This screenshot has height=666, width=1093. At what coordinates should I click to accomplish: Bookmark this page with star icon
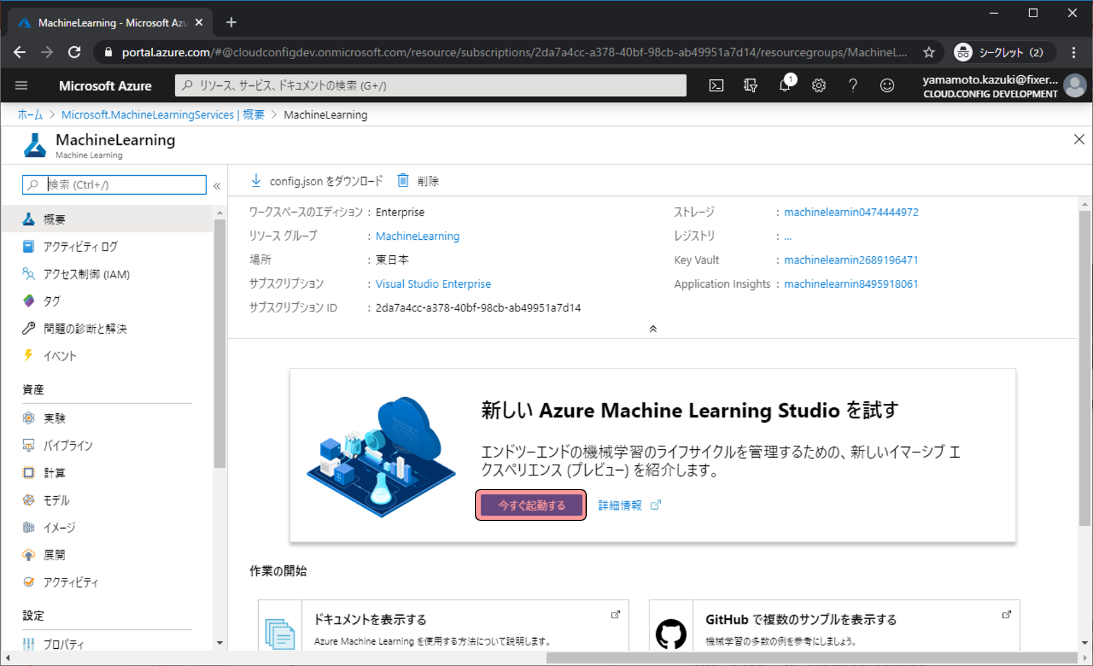(928, 53)
